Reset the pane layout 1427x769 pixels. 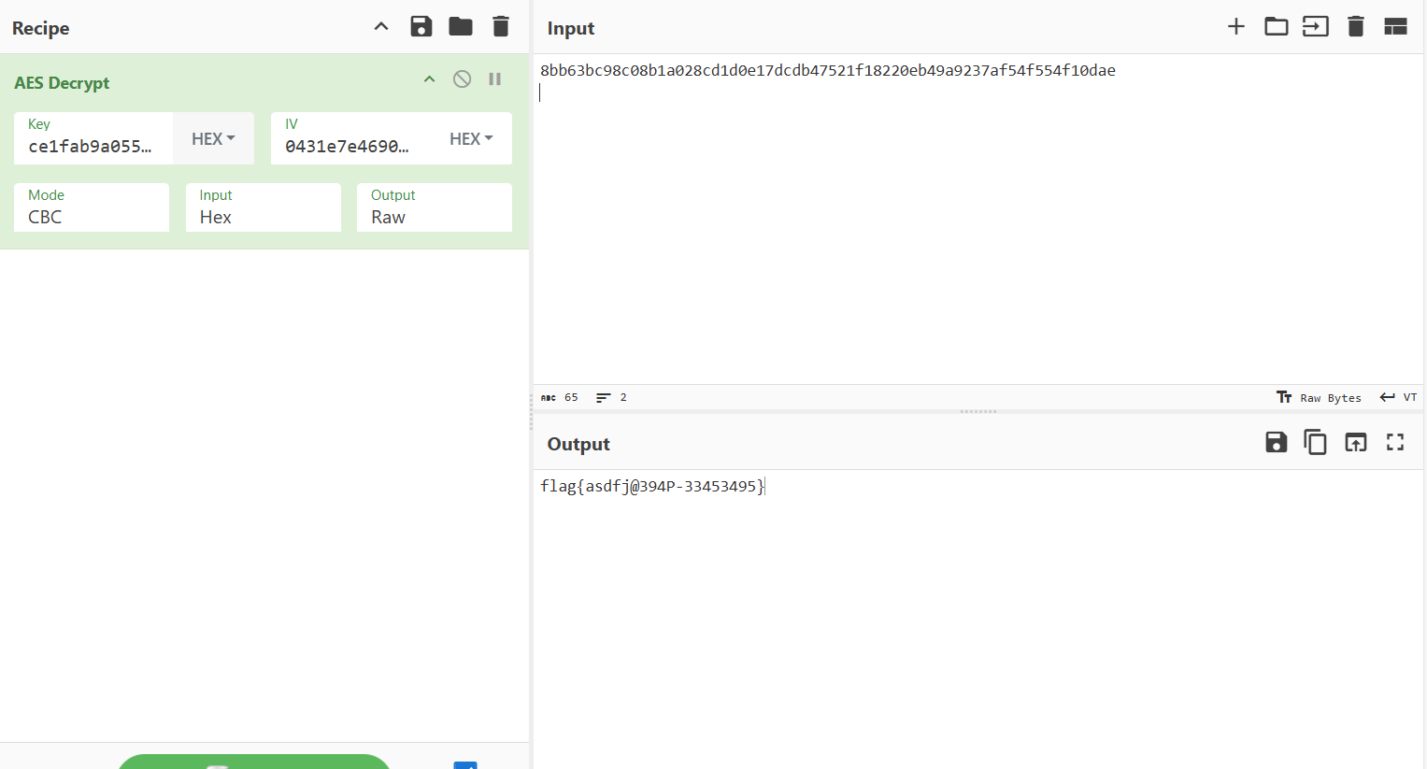click(x=1396, y=26)
